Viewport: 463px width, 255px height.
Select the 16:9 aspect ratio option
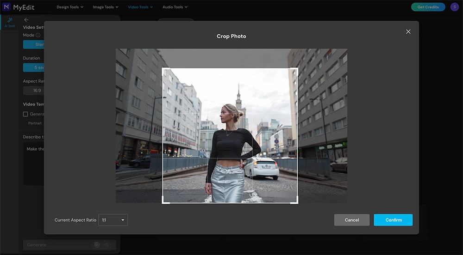click(33, 91)
